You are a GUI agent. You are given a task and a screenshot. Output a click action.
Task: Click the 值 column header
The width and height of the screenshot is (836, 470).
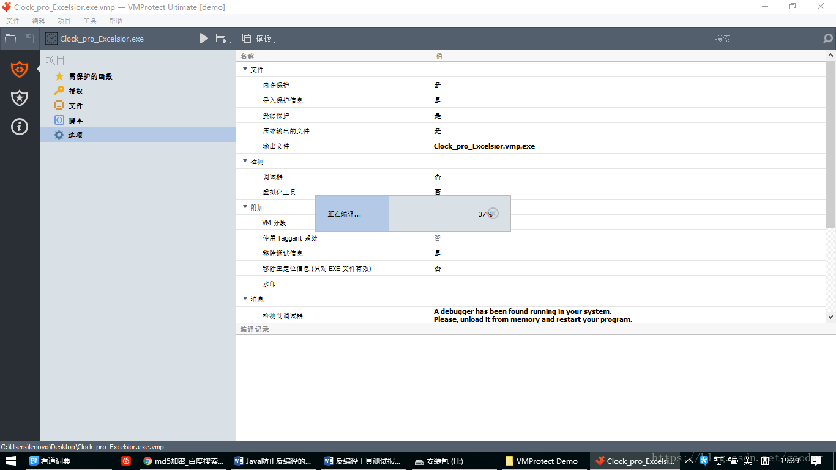point(439,56)
